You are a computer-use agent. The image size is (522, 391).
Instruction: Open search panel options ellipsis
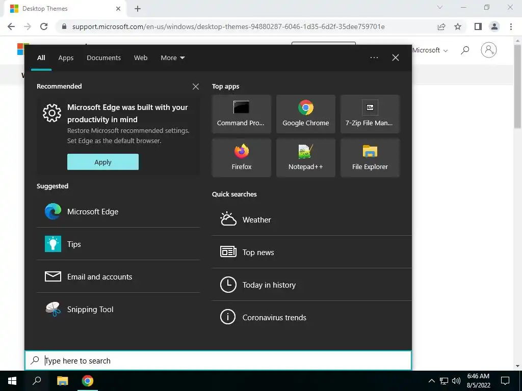point(374,58)
